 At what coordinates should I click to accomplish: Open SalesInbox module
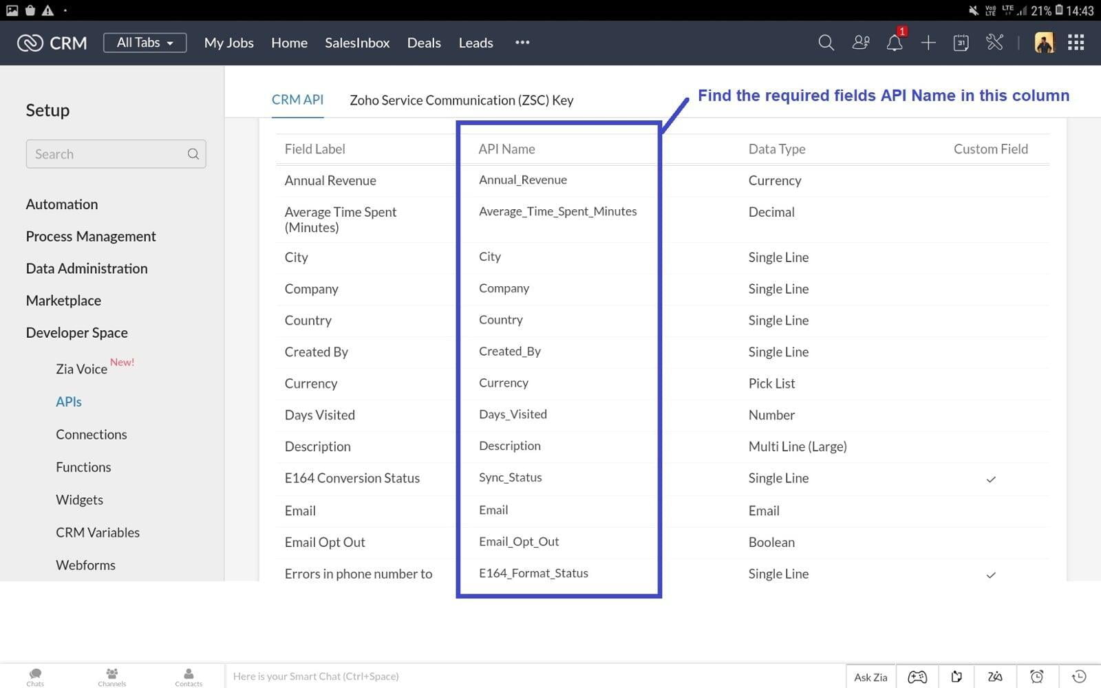pyautogui.click(x=357, y=43)
